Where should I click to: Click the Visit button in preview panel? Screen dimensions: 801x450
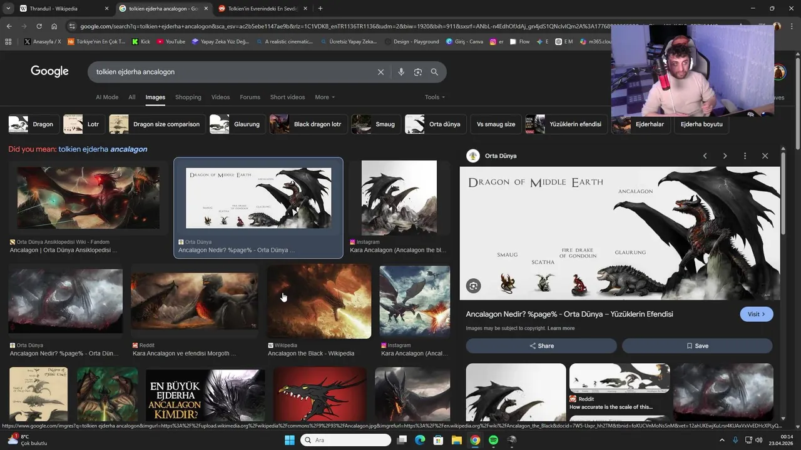pyautogui.click(x=757, y=314)
